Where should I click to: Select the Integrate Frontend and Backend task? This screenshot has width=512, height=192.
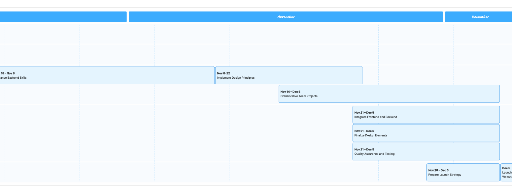click(426, 115)
